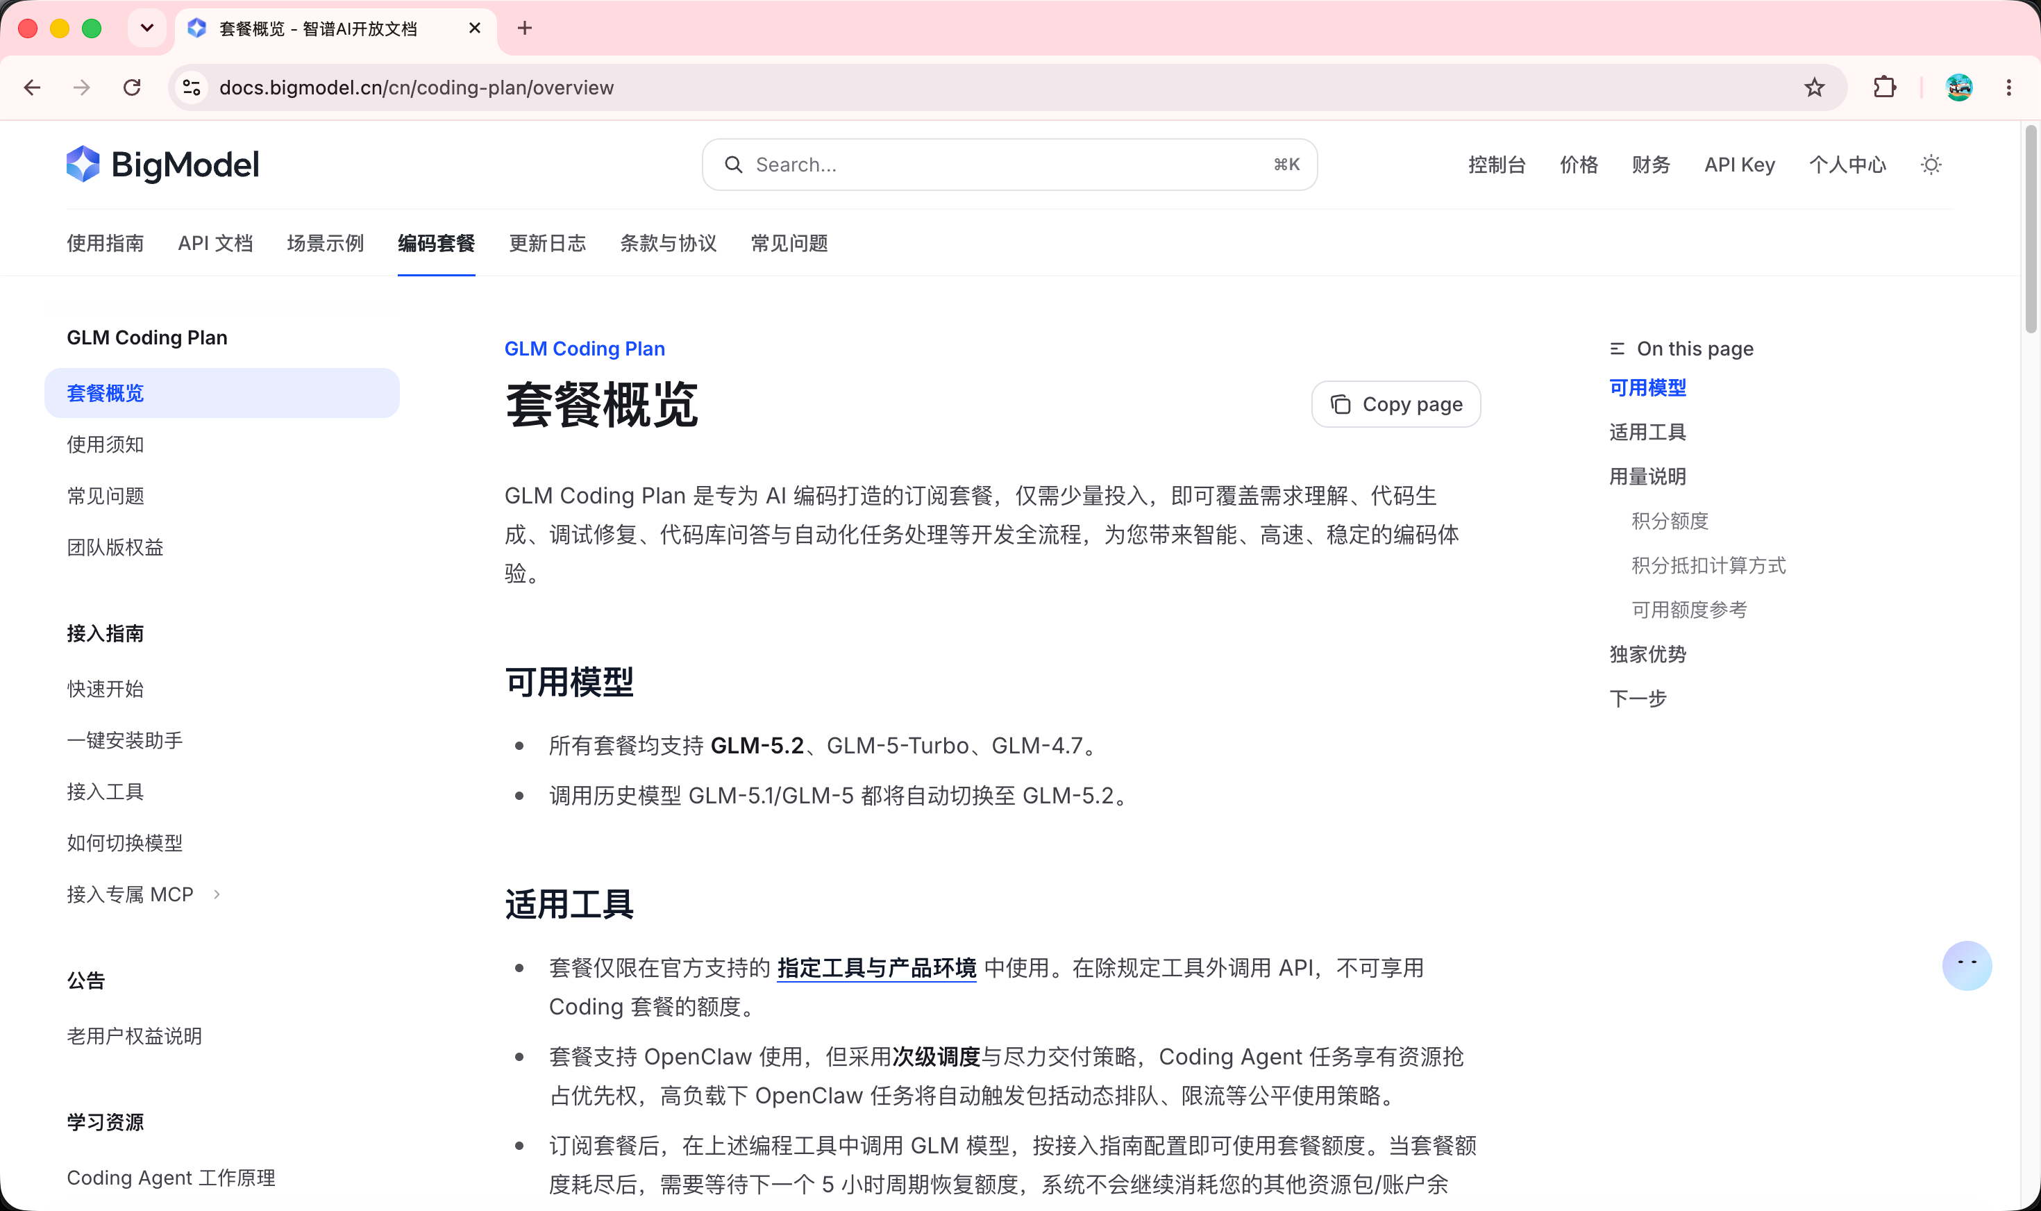The image size is (2041, 1211).
Task: Jump to 积分抵扣计算方式 in On this page
Action: [x=1708, y=565]
